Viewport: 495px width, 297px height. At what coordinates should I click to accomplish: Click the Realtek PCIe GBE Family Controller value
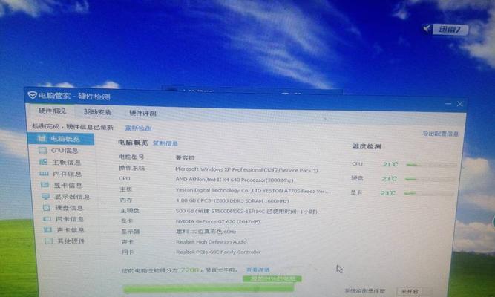[x=218, y=252]
